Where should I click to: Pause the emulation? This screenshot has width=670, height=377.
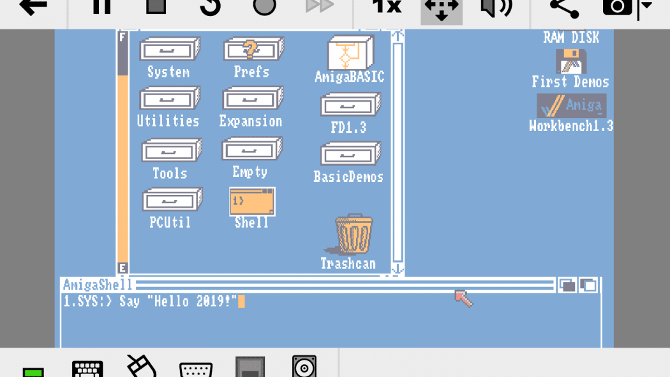pyautogui.click(x=101, y=7)
